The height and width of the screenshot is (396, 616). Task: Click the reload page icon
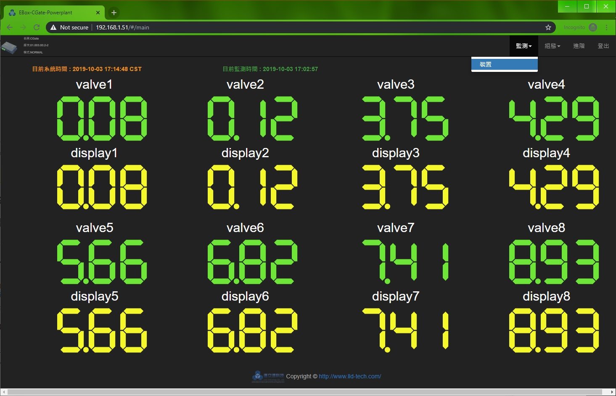pyautogui.click(x=37, y=27)
